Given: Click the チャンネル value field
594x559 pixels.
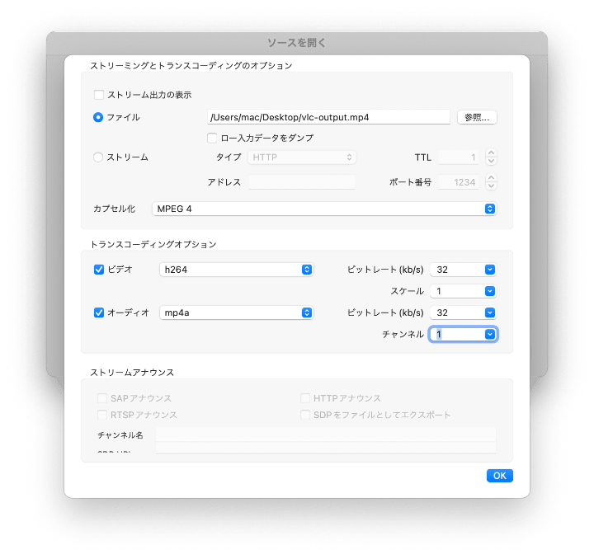Looking at the screenshot, I should pyautogui.click(x=458, y=334).
